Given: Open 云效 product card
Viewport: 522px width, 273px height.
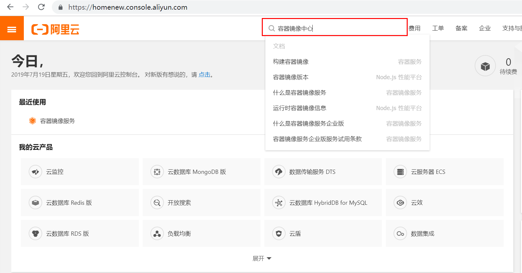Looking at the screenshot, I should tap(445, 202).
